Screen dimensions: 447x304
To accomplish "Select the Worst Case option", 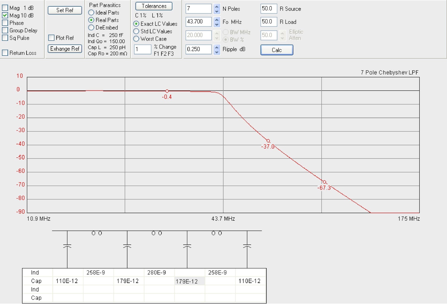I will pos(136,39).
